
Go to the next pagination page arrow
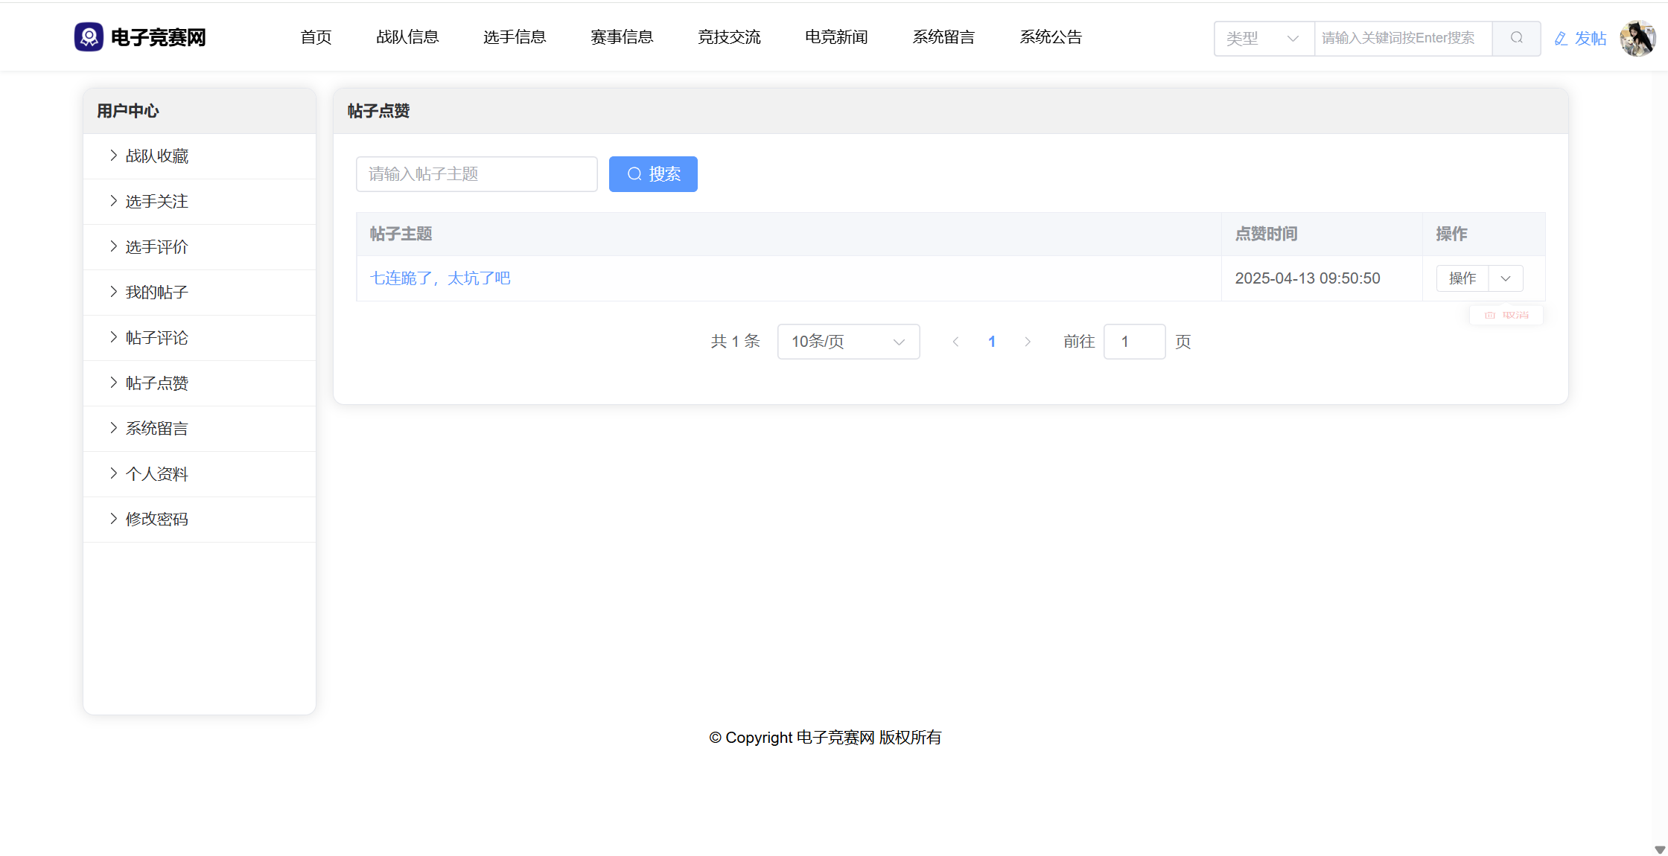point(1028,342)
